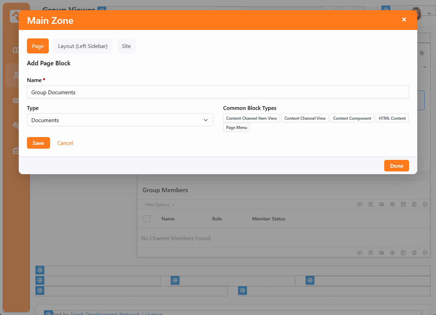436x315 pixels.
Task: Switch to the Layout (Left Sidebar) tab
Action: tap(82, 46)
